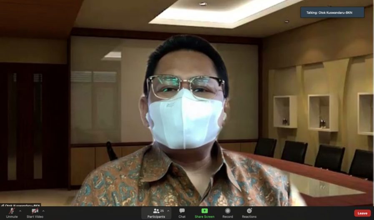Turn on camera via crossed-out video icon
The height and width of the screenshot is (220, 374).
coord(35,211)
